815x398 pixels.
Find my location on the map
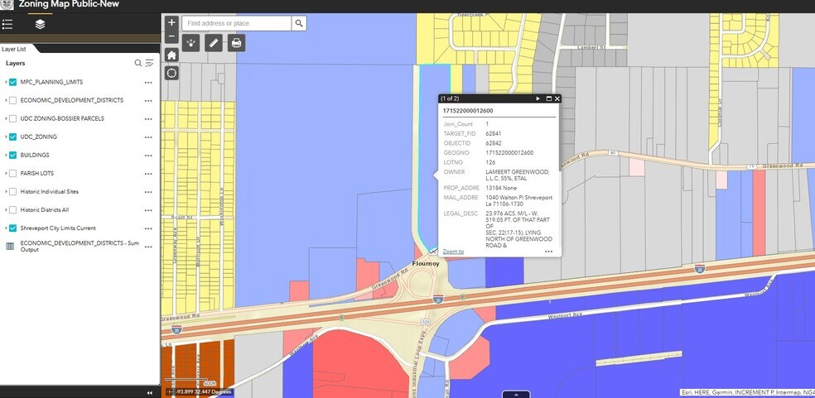click(x=171, y=73)
